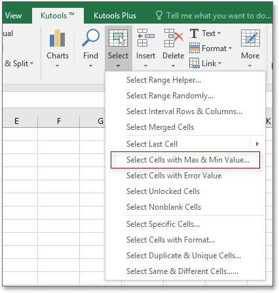This screenshot has width=279, height=293.
Task: Open the Text tools icon
Action: [x=194, y=33]
